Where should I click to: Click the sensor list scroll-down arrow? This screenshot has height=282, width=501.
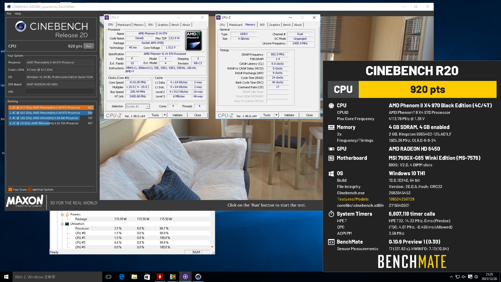[x=212, y=247]
